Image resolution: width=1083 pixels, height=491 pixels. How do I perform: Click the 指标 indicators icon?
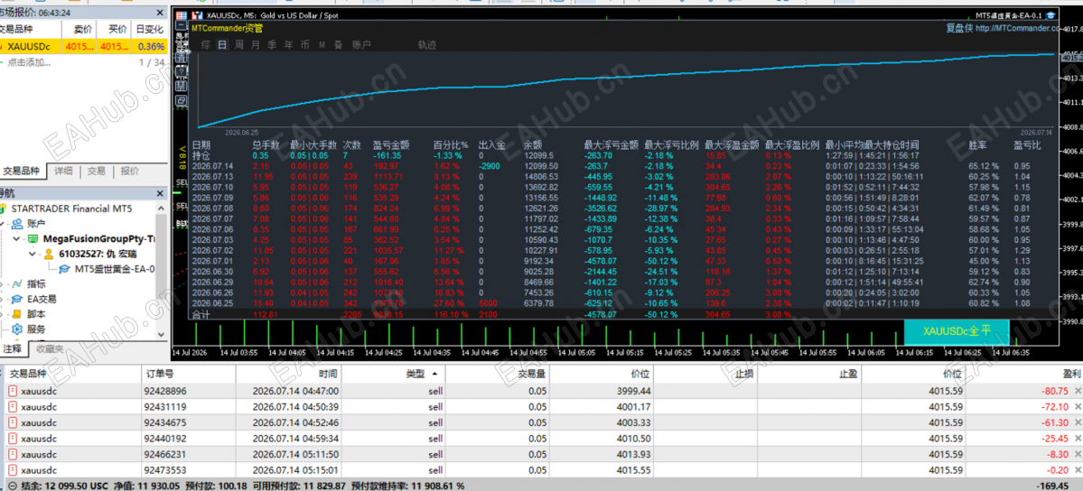pos(17,283)
